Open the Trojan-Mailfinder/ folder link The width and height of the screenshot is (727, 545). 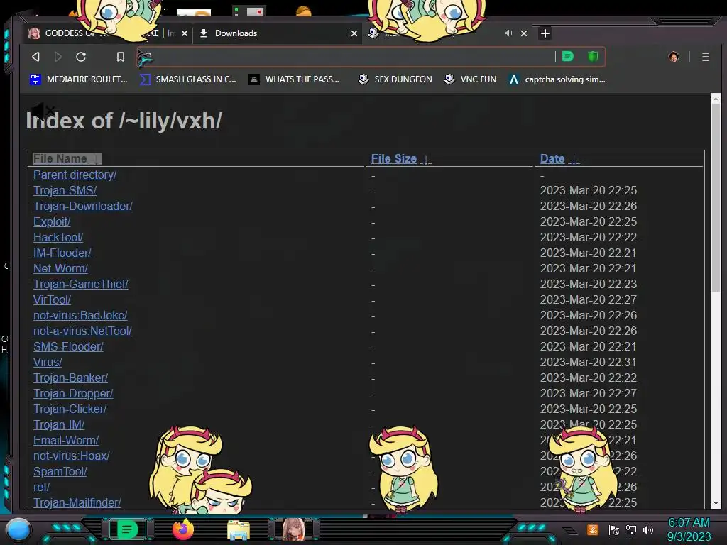coord(77,503)
